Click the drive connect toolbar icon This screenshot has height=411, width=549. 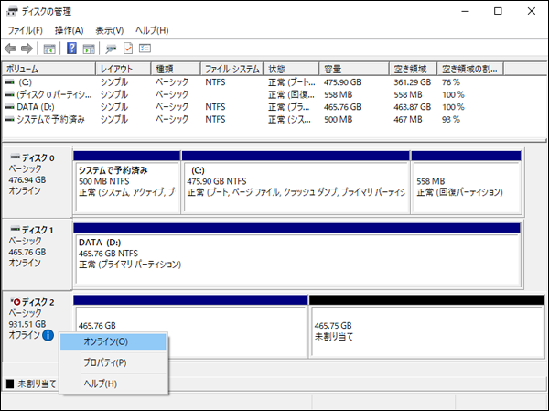point(112,49)
